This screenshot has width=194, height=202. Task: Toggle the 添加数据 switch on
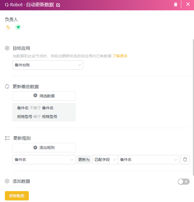click(184, 182)
